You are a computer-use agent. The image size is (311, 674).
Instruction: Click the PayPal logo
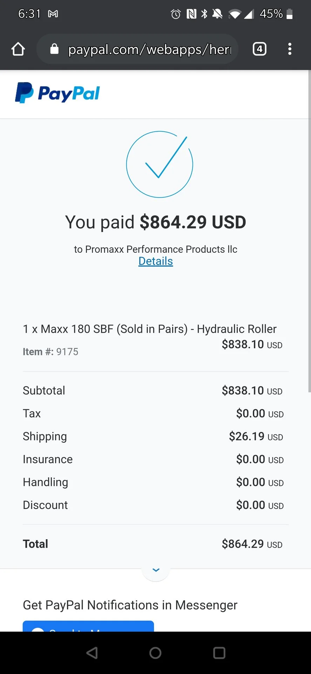(58, 93)
